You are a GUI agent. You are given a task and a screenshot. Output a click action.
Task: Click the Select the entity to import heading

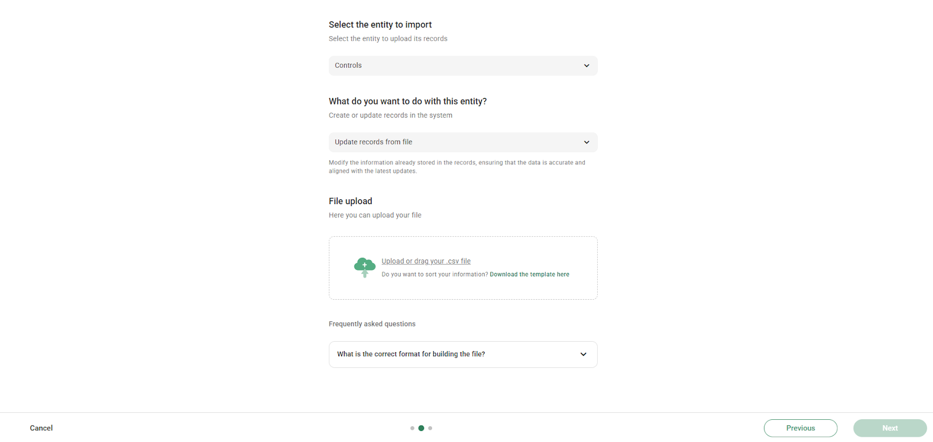(380, 24)
